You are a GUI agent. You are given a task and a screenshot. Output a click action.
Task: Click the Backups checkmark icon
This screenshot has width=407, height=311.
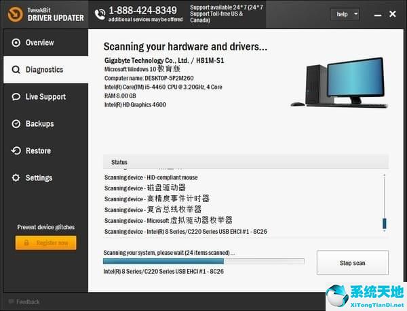(x=16, y=123)
